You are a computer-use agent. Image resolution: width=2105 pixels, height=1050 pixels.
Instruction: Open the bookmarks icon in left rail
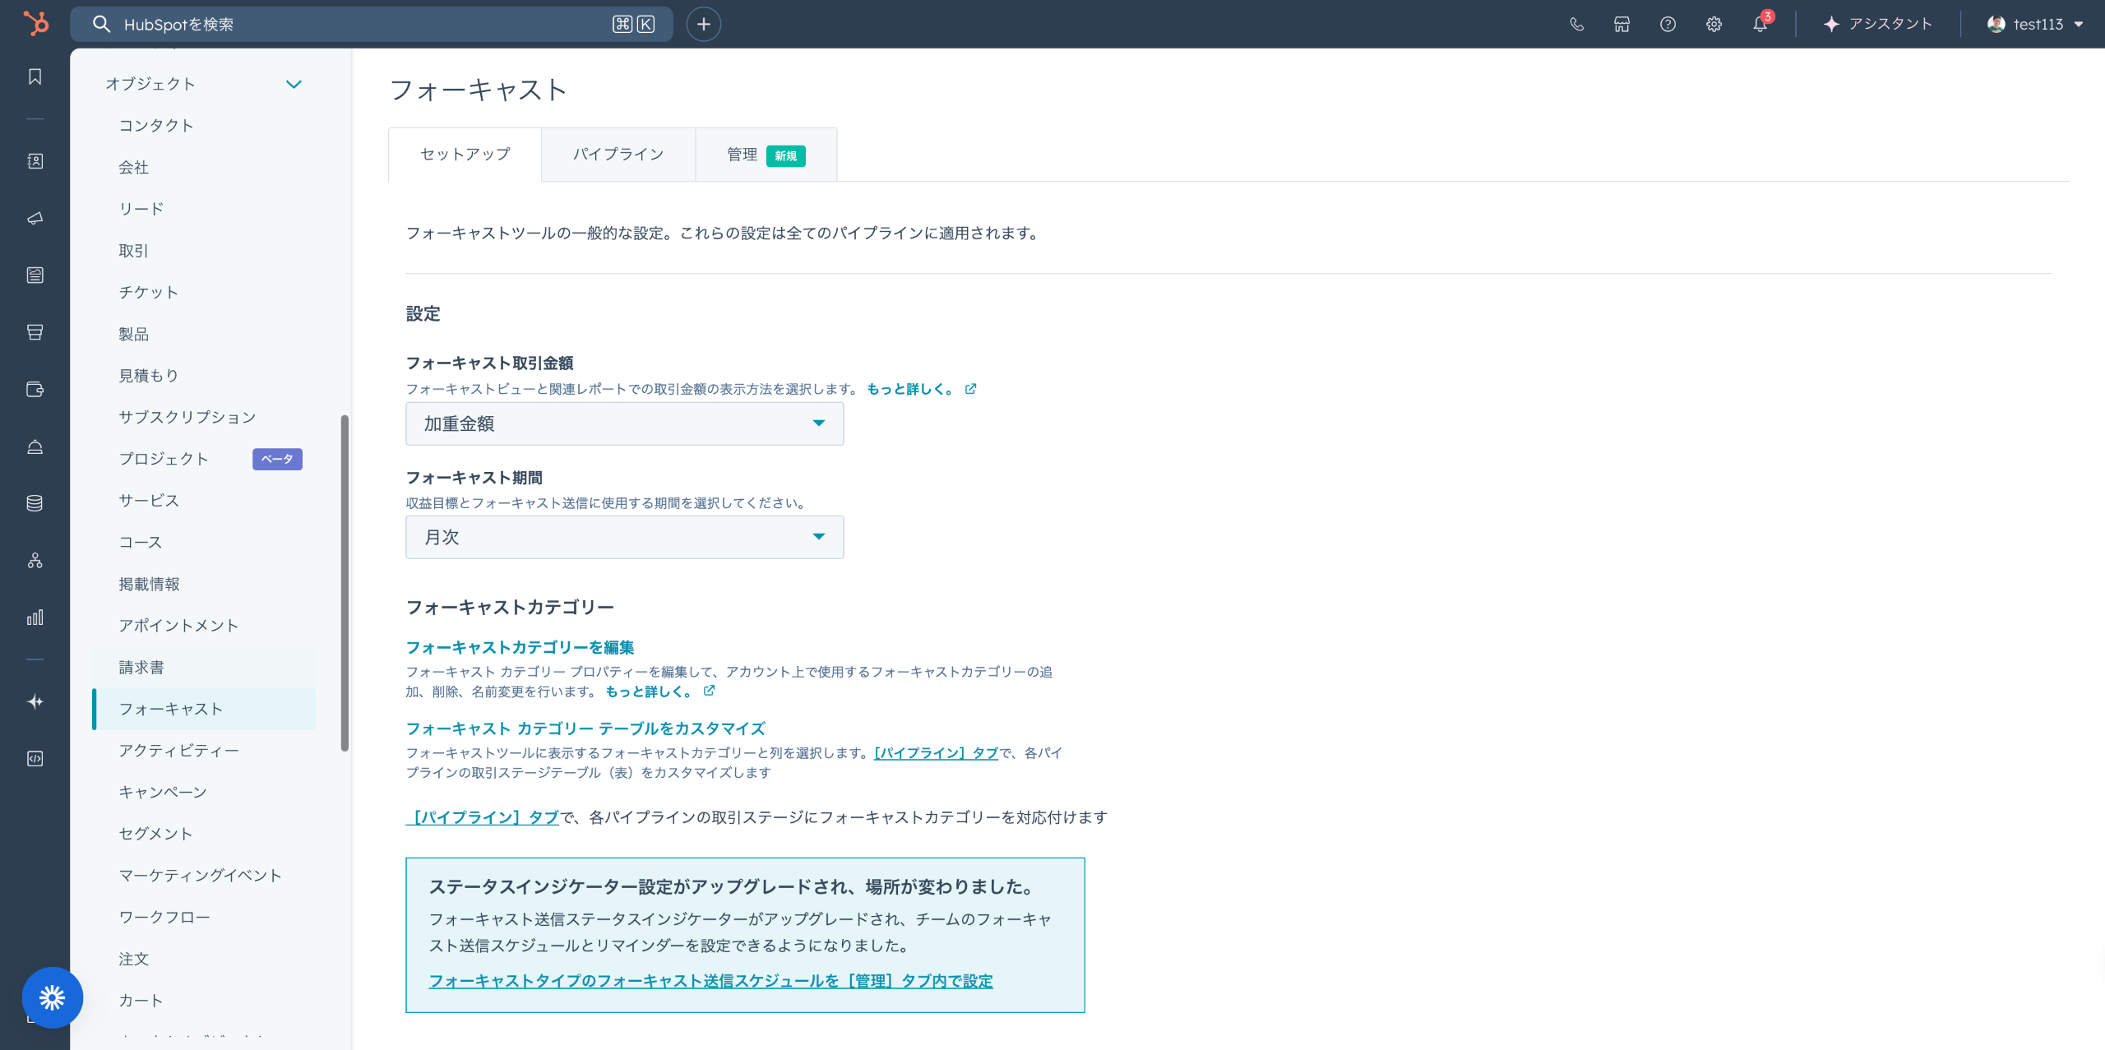[35, 76]
